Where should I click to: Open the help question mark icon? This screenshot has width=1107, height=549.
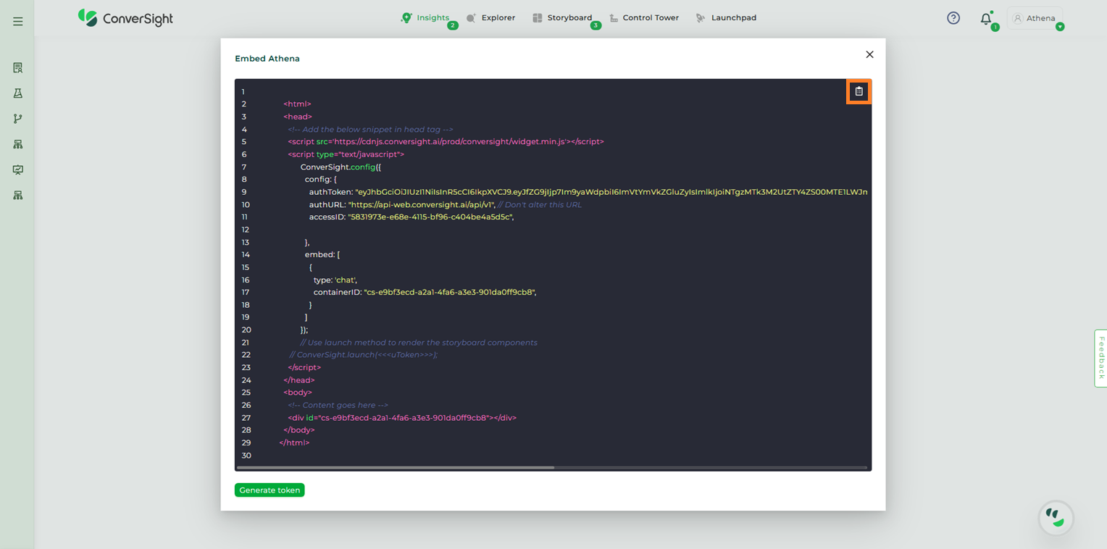coord(953,18)
